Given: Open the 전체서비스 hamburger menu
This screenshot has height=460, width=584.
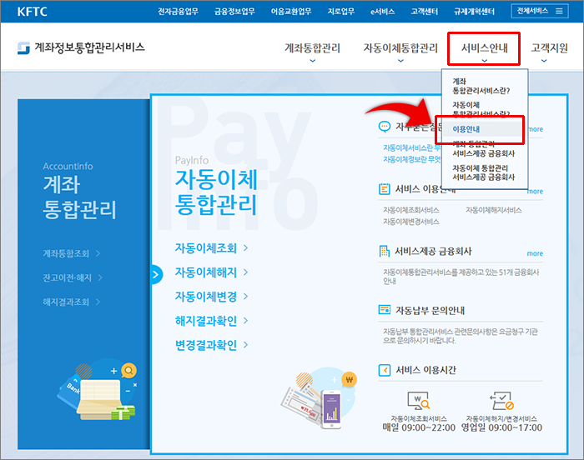Looking at the screenshot, I should coord(540,11).
